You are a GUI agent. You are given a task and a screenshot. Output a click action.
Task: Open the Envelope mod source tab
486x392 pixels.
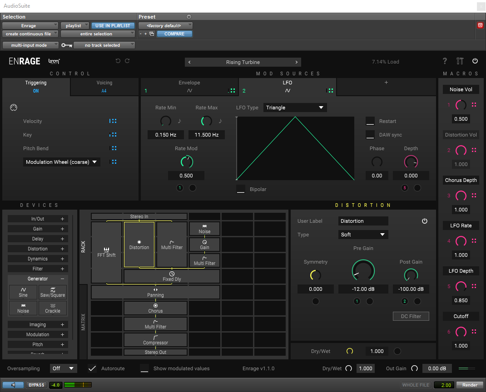click(189, 86)
